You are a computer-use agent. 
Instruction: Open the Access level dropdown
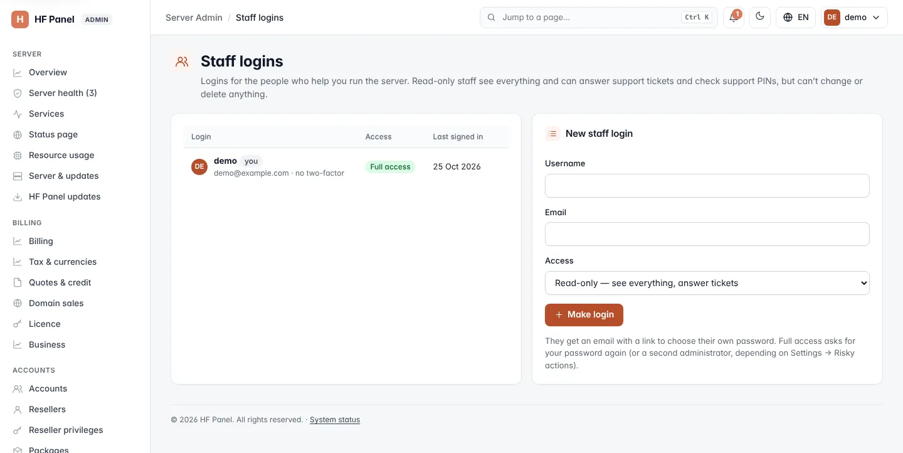707,283
